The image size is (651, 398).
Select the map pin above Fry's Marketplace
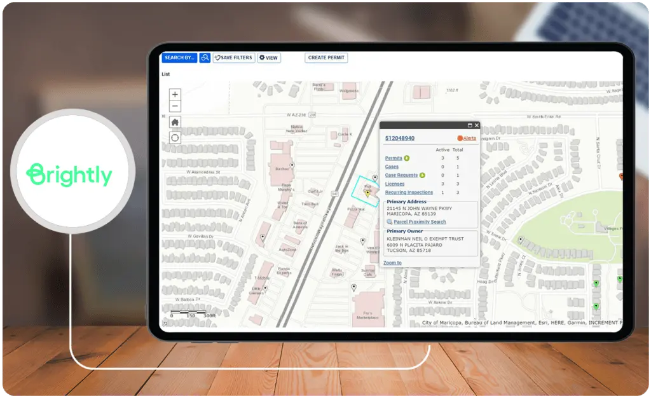pyautogui.click(x=353, y=287)
